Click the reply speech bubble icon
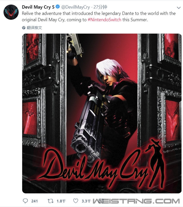183x207 pixels. (x=25, y=201)
